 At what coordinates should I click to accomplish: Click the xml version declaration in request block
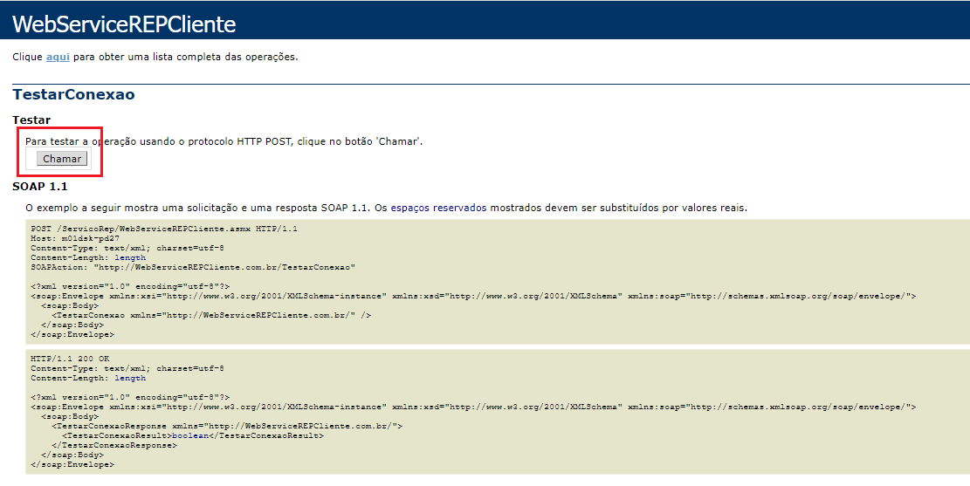pos(130,286)
